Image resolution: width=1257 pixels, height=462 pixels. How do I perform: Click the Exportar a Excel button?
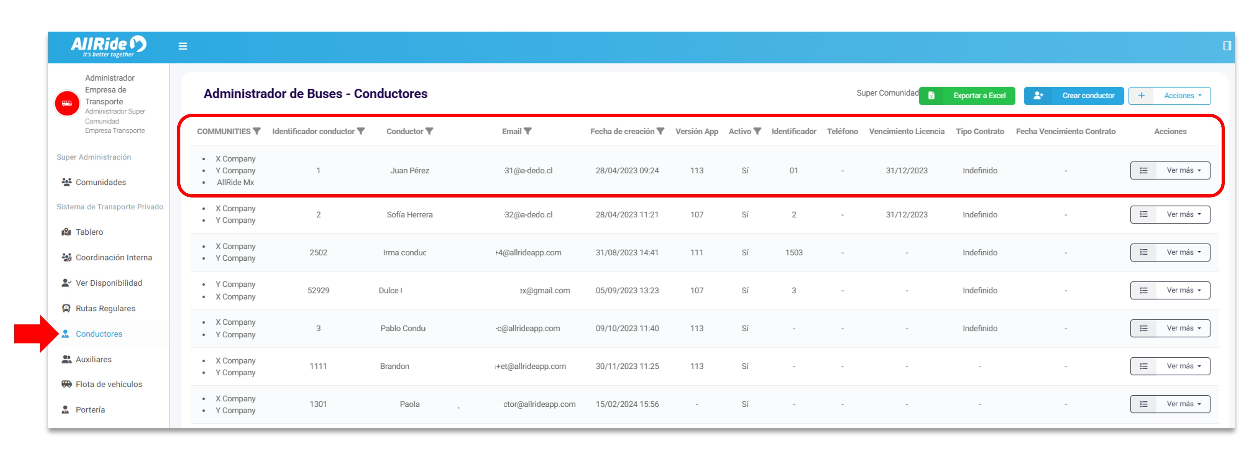point(967,96)
